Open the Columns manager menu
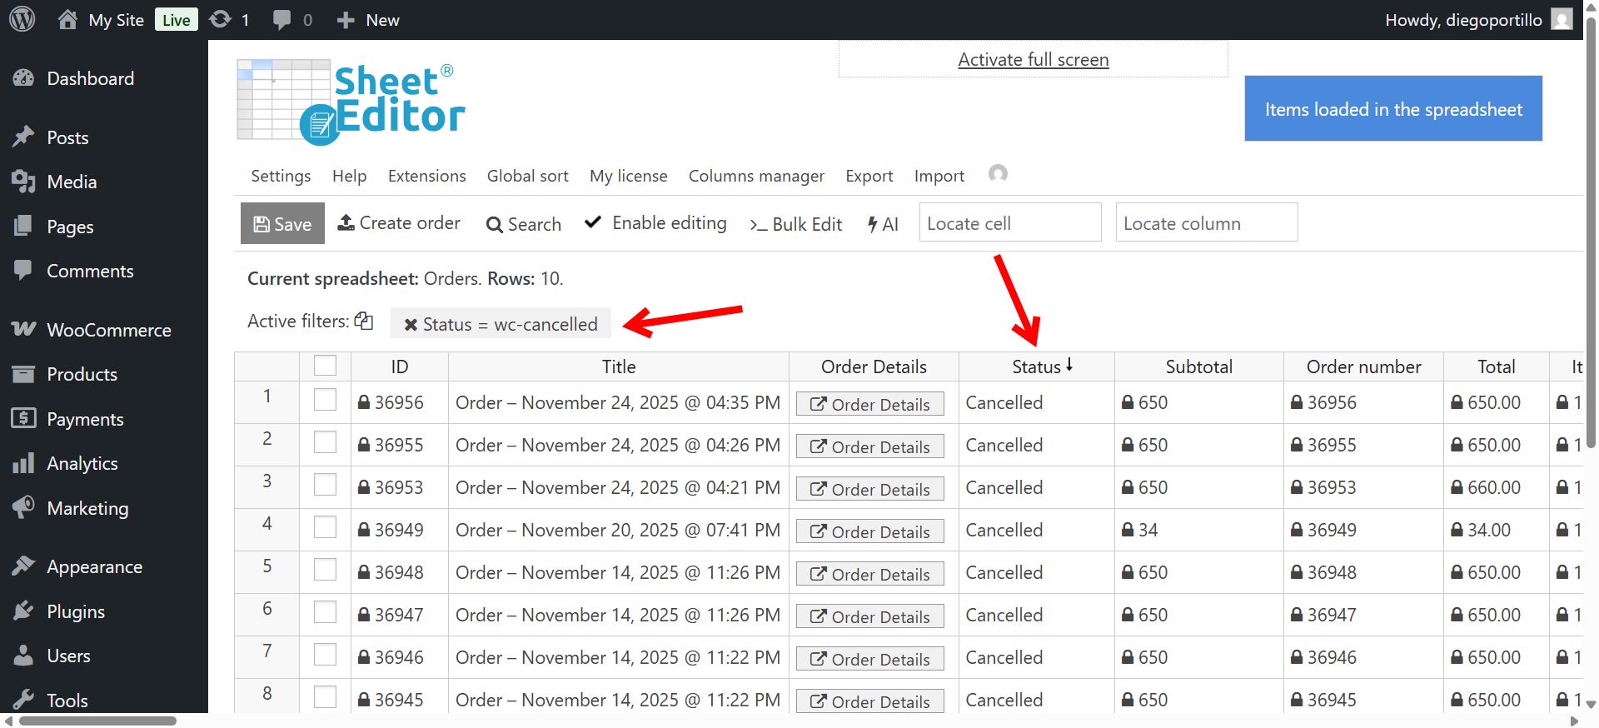 point(755,176)
